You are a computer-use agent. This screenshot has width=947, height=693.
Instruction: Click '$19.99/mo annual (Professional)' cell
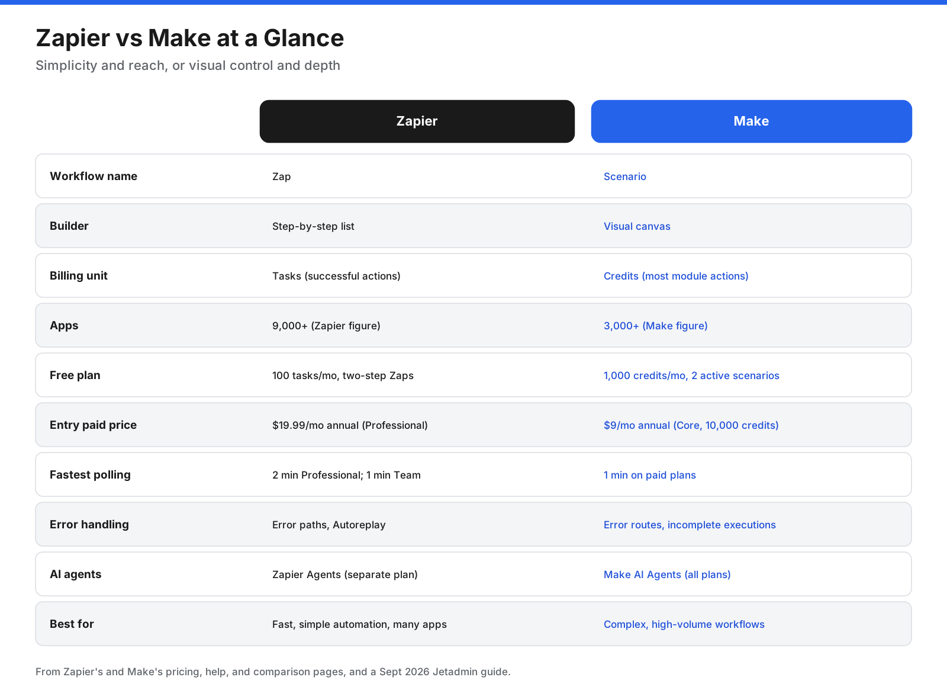click(350, 425)
